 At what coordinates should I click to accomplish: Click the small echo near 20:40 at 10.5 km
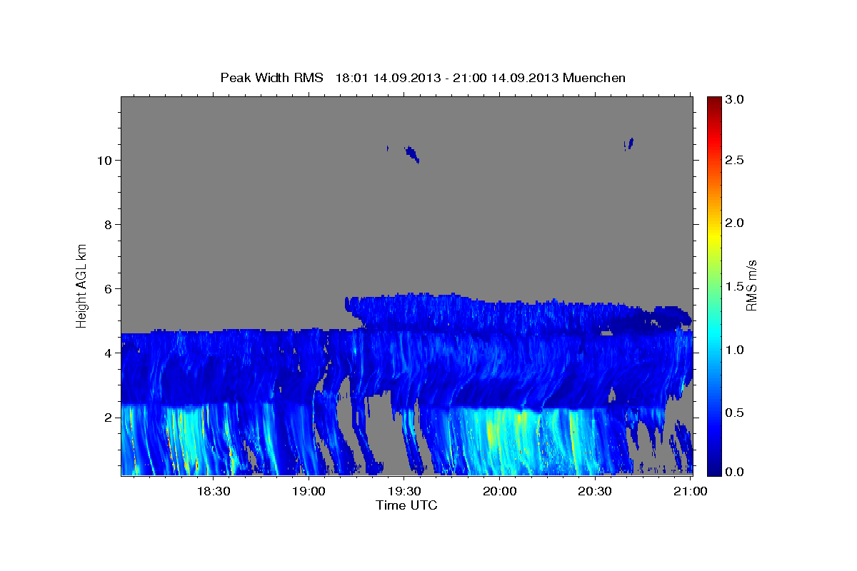tap(629, 143)
